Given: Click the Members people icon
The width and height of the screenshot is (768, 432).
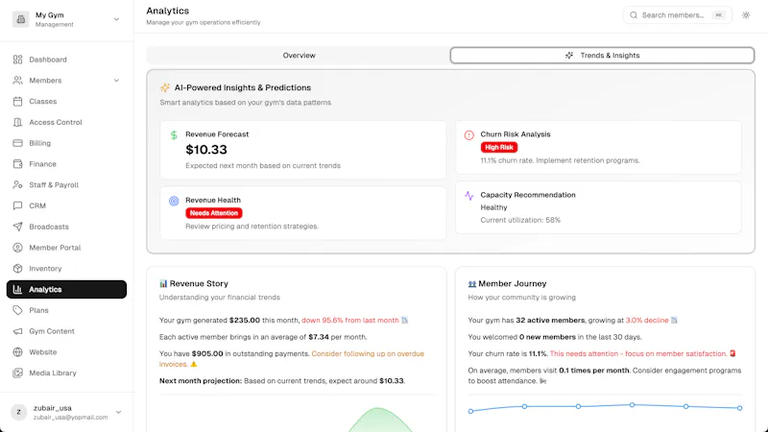Looking at the screenshot, I should [17, 81].
